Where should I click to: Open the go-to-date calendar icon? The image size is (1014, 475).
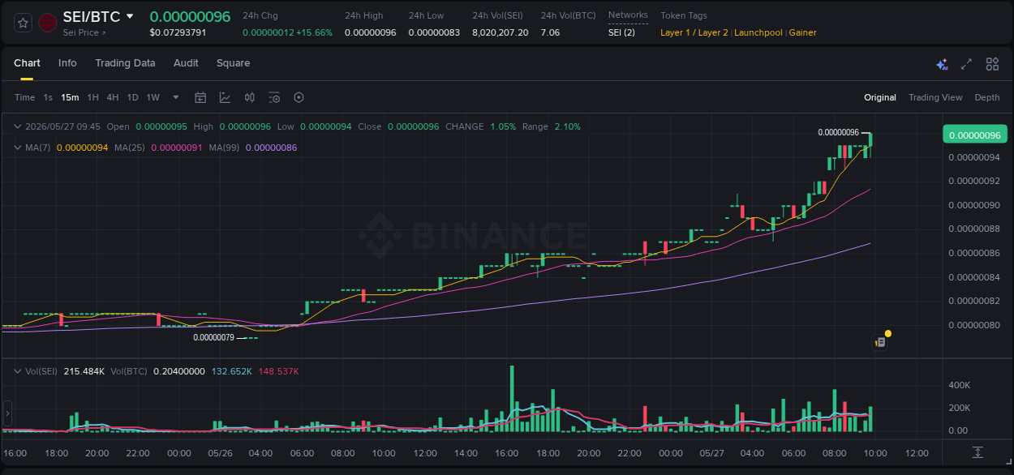(x=200, y=97)
